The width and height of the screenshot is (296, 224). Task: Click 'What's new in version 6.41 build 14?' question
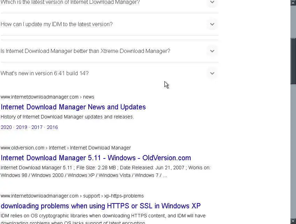click(x=45, y=73)
